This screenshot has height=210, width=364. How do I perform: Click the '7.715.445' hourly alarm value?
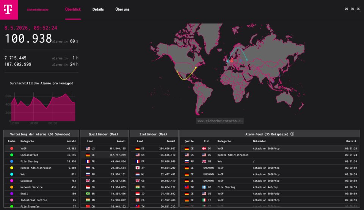(x=15, y=58)
